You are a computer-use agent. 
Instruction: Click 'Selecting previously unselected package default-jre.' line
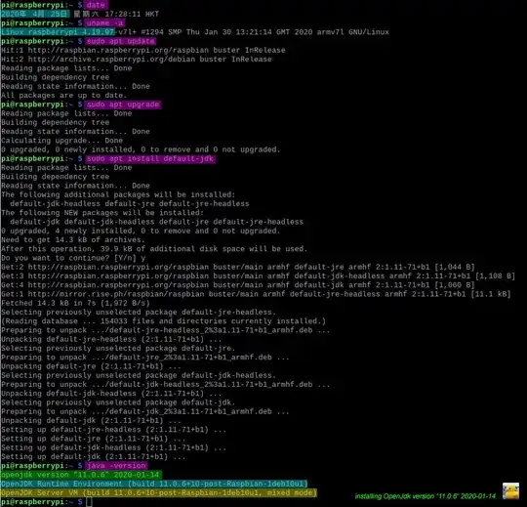[118, 348]
